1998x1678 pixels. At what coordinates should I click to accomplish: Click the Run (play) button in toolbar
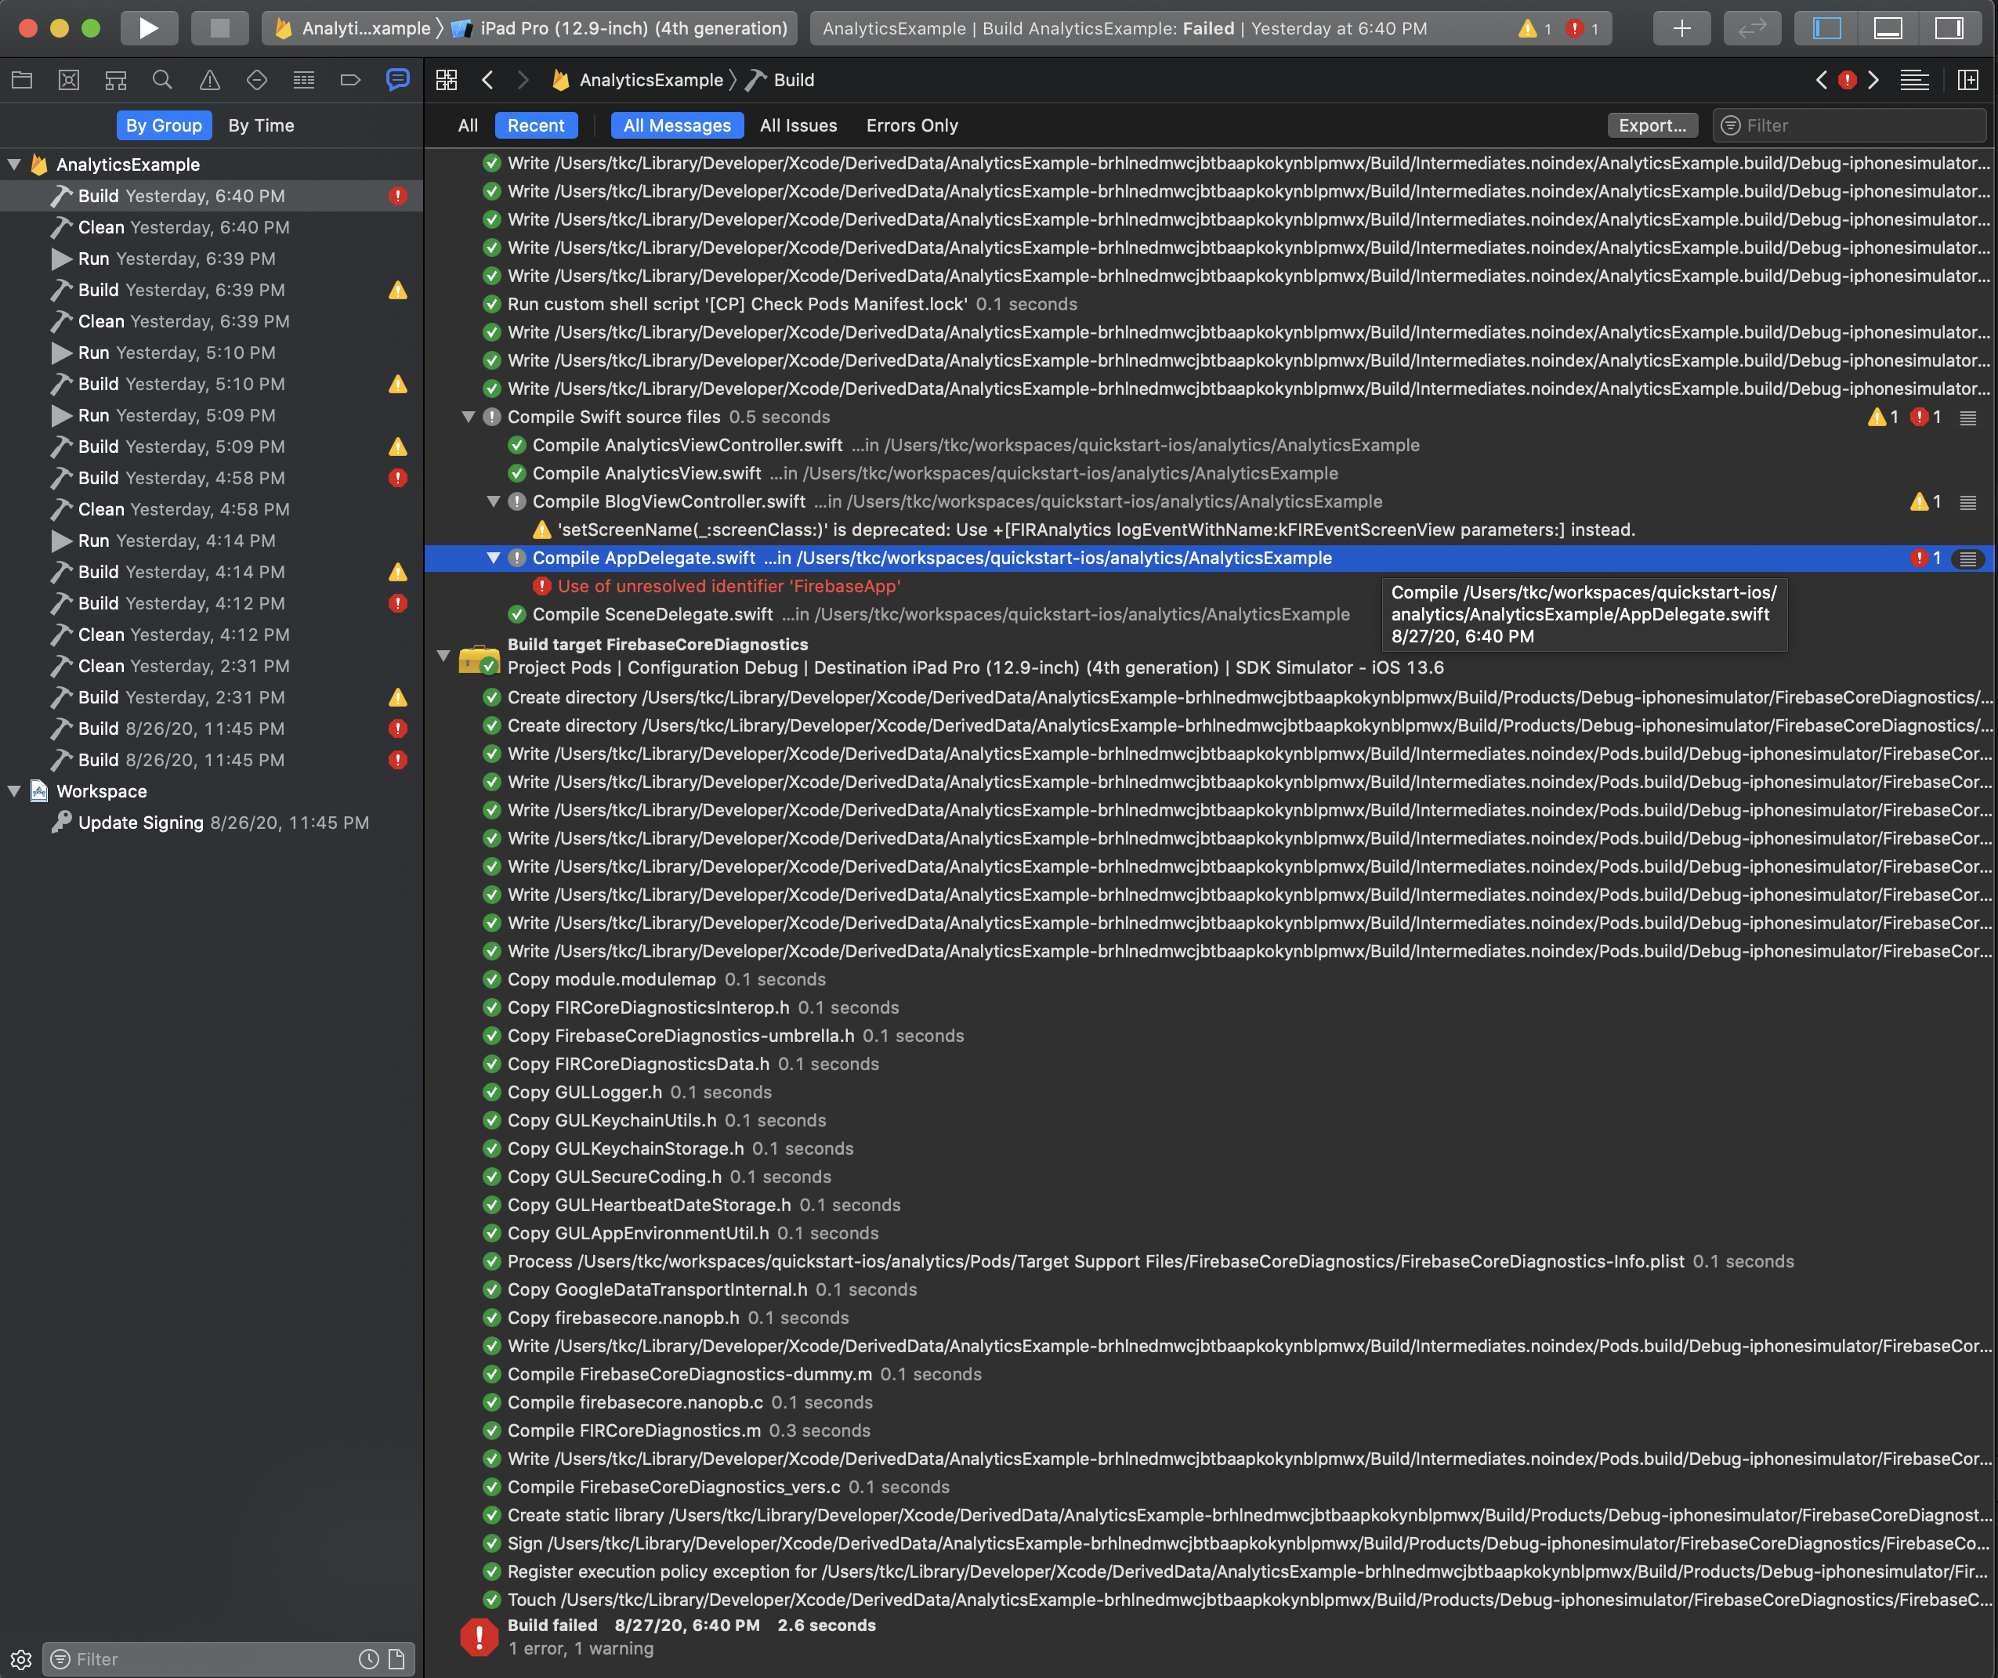(148, 28)
